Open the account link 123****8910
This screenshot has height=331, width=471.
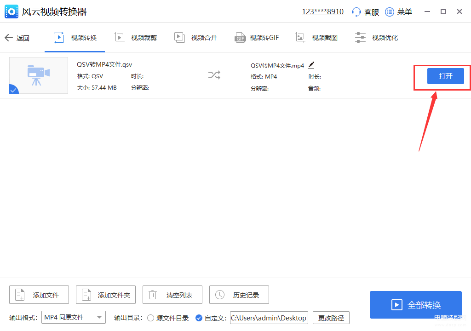[322, 11]
